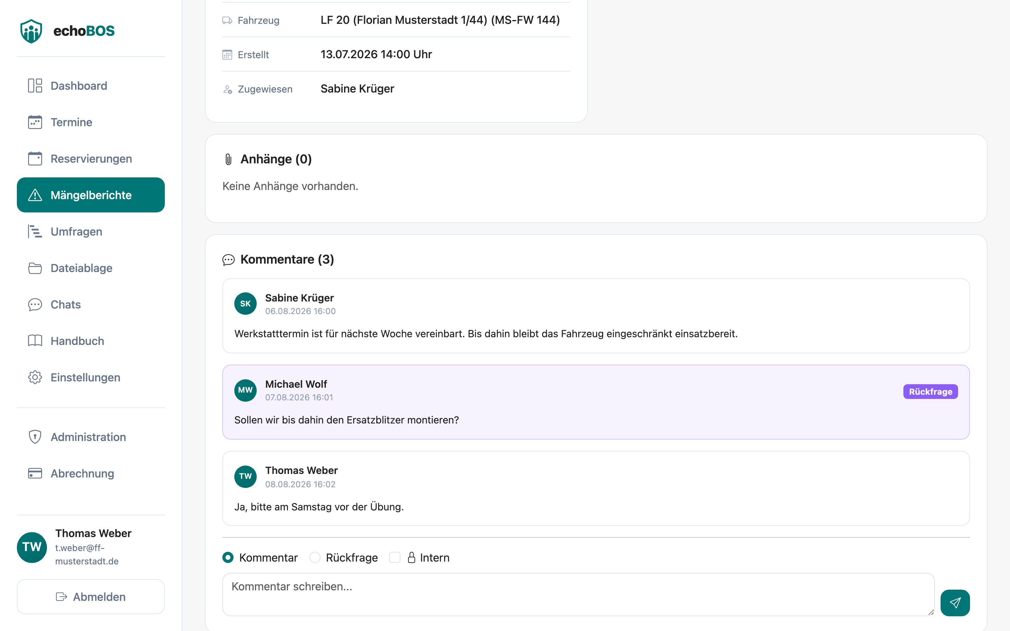Click the Dashboard layout icon

tap(35, 86)
